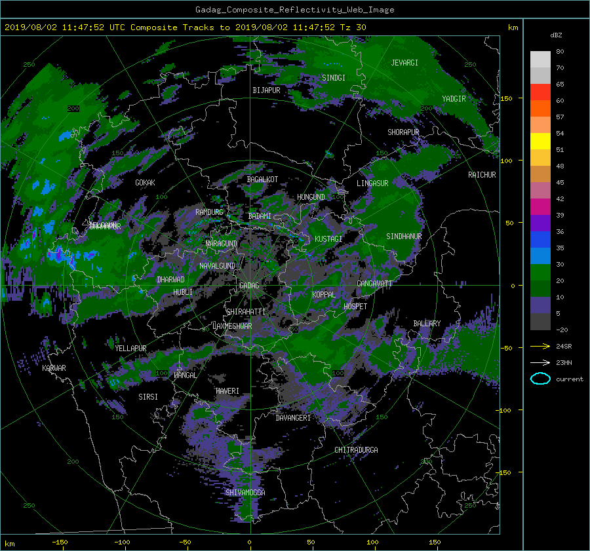Image resolution: width=590 pixels, height=551 pixels.
Task: Click the HUNGUND label
Action: point(311,197)
